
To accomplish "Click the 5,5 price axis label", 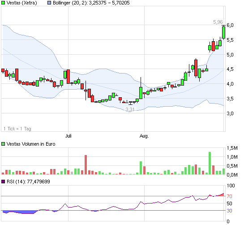I will pos(230,40).
